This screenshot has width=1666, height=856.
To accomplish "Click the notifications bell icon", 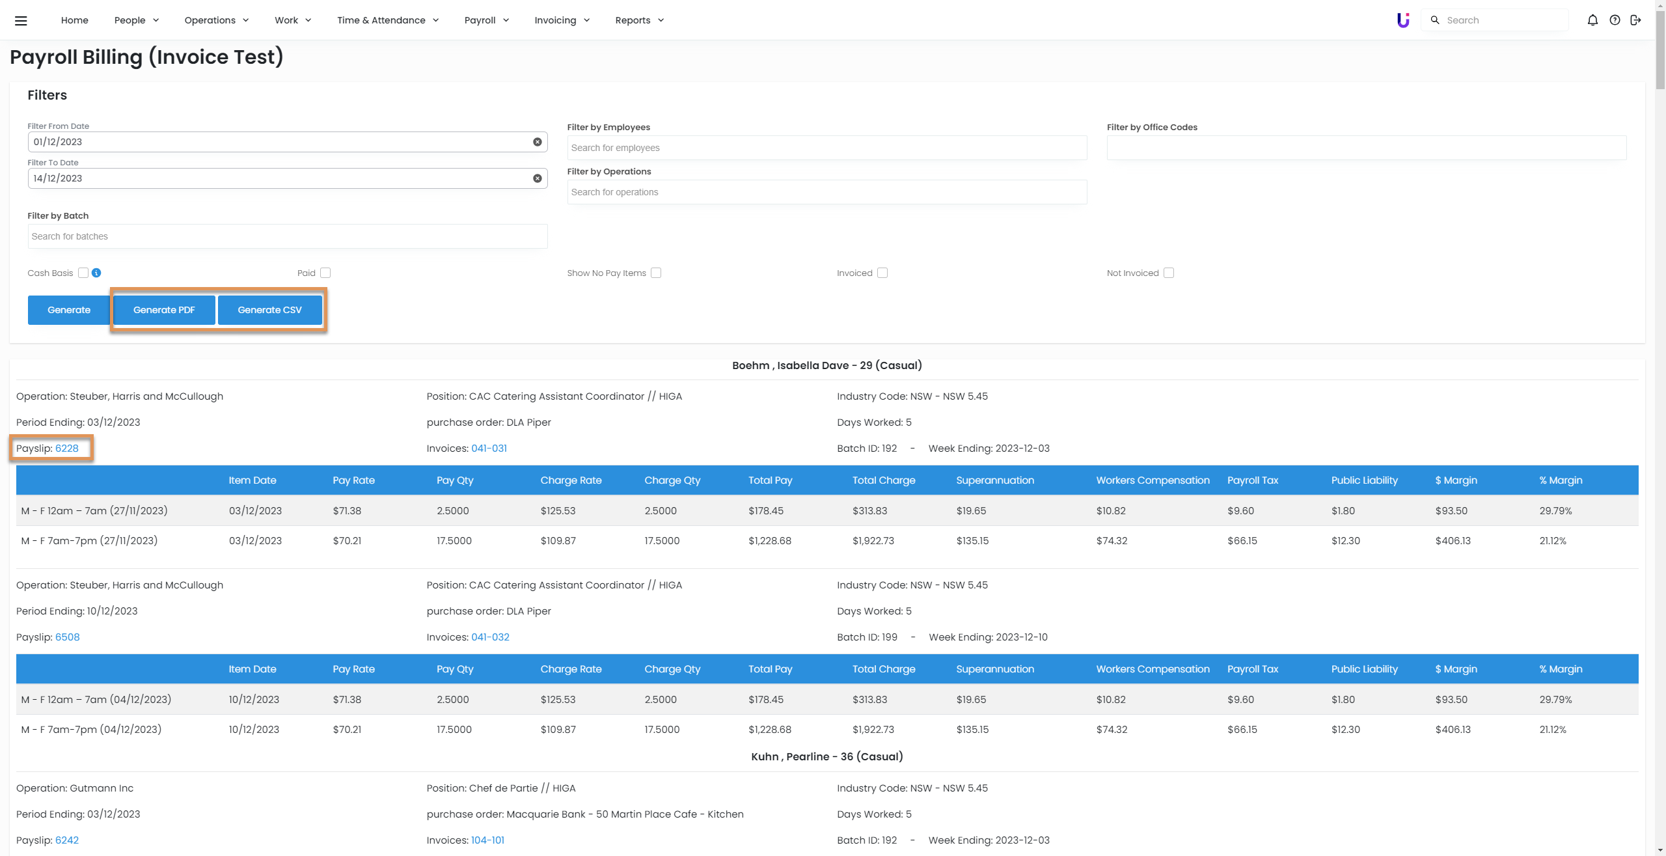I will tap(1592, 20).
